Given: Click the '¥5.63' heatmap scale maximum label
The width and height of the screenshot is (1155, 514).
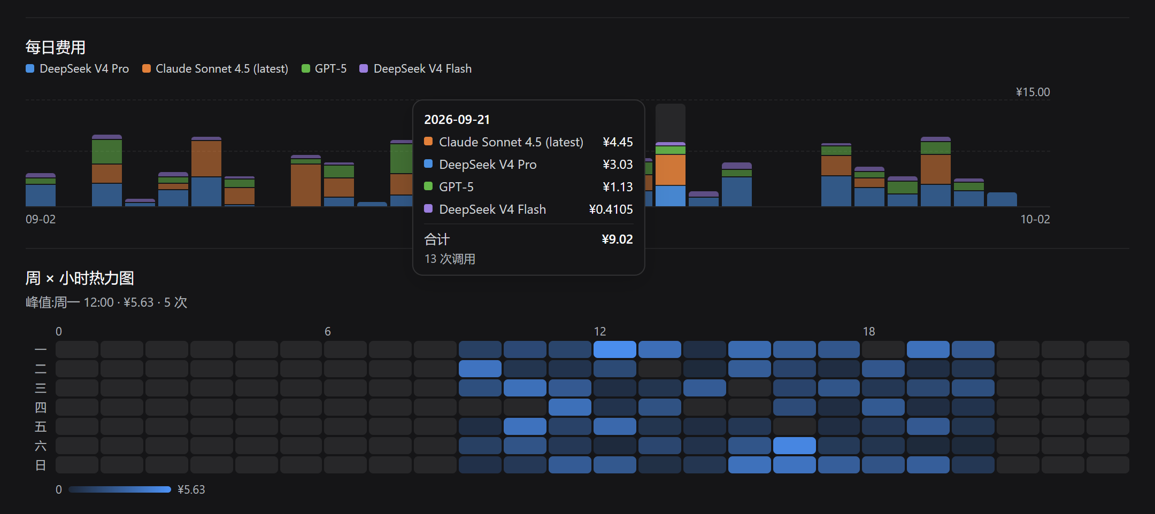Looking at the screenshot, I should (x=191, y=489).
